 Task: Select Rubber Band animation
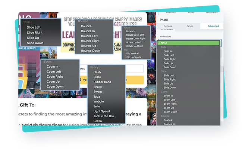click(x=102, y=82)
